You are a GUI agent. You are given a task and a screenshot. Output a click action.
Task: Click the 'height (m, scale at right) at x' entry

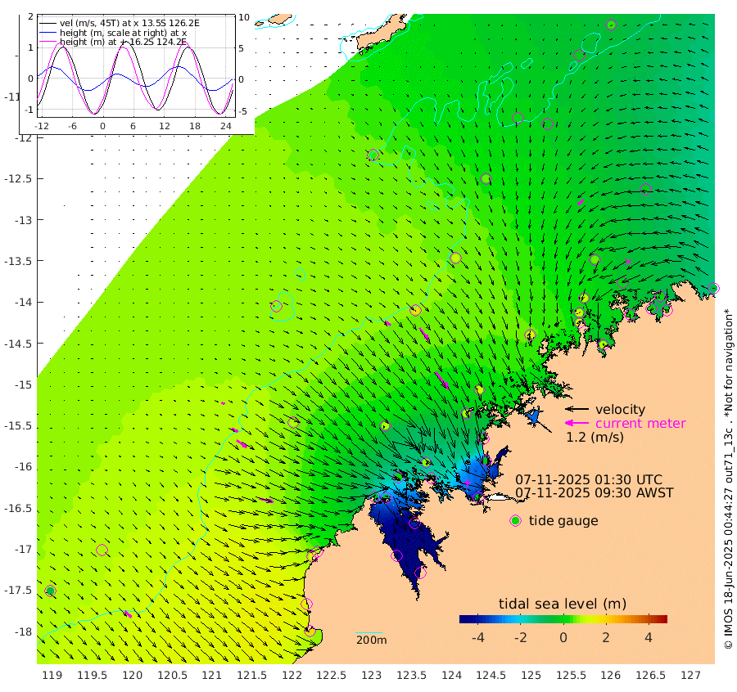click(x=123, y=33)
